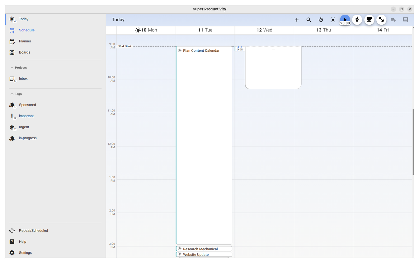419x263 pixels.
Task: Select Schedule in the sidebar
Action: click(55, 30)
